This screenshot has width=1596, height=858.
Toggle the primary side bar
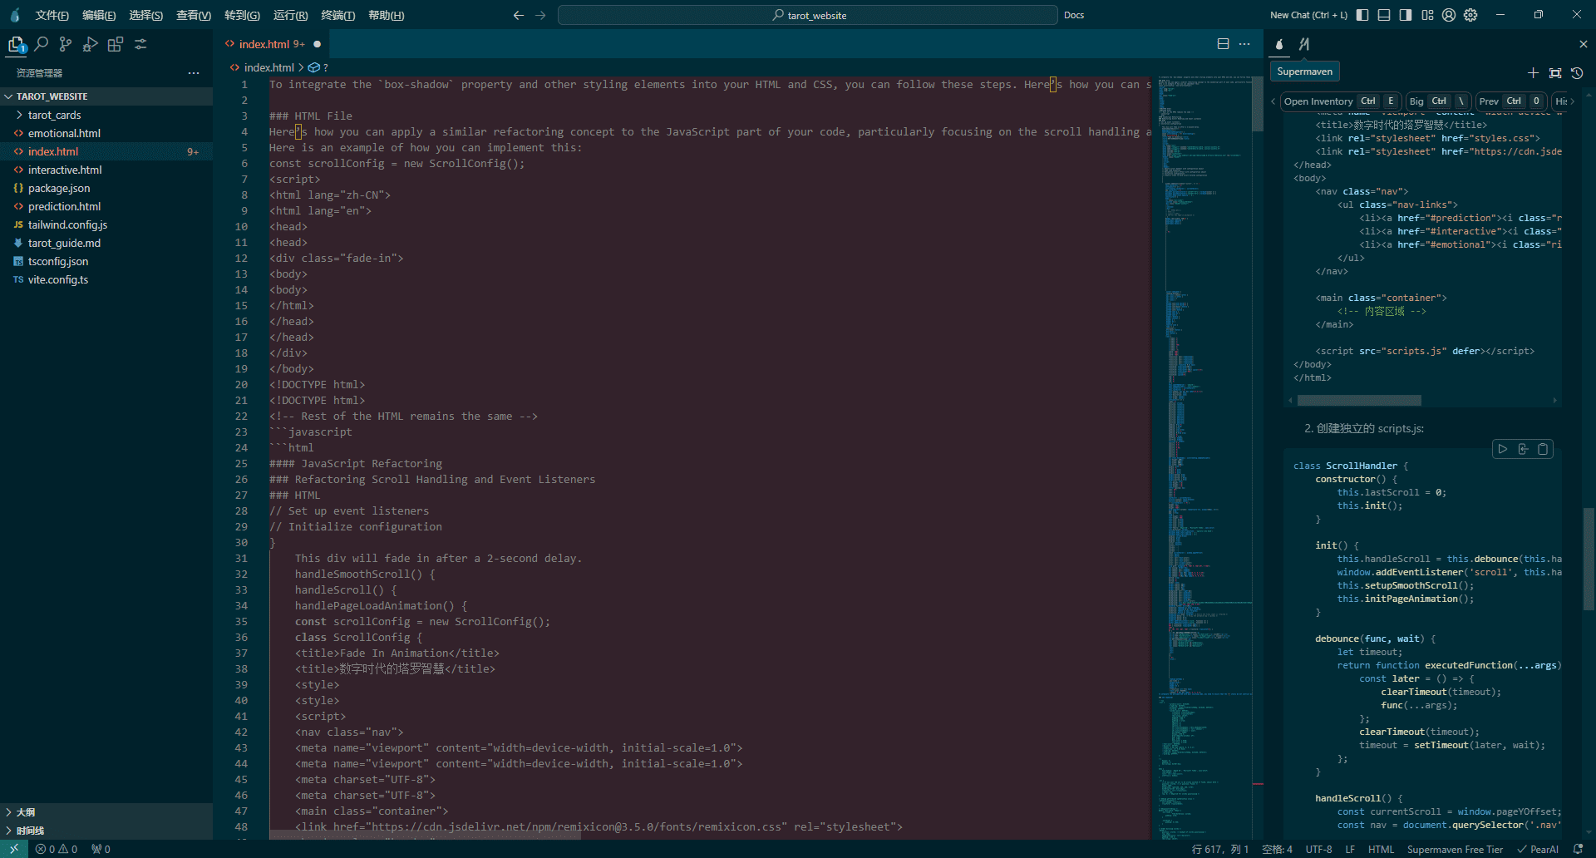pyautogui.click(x=1362, y=15)
